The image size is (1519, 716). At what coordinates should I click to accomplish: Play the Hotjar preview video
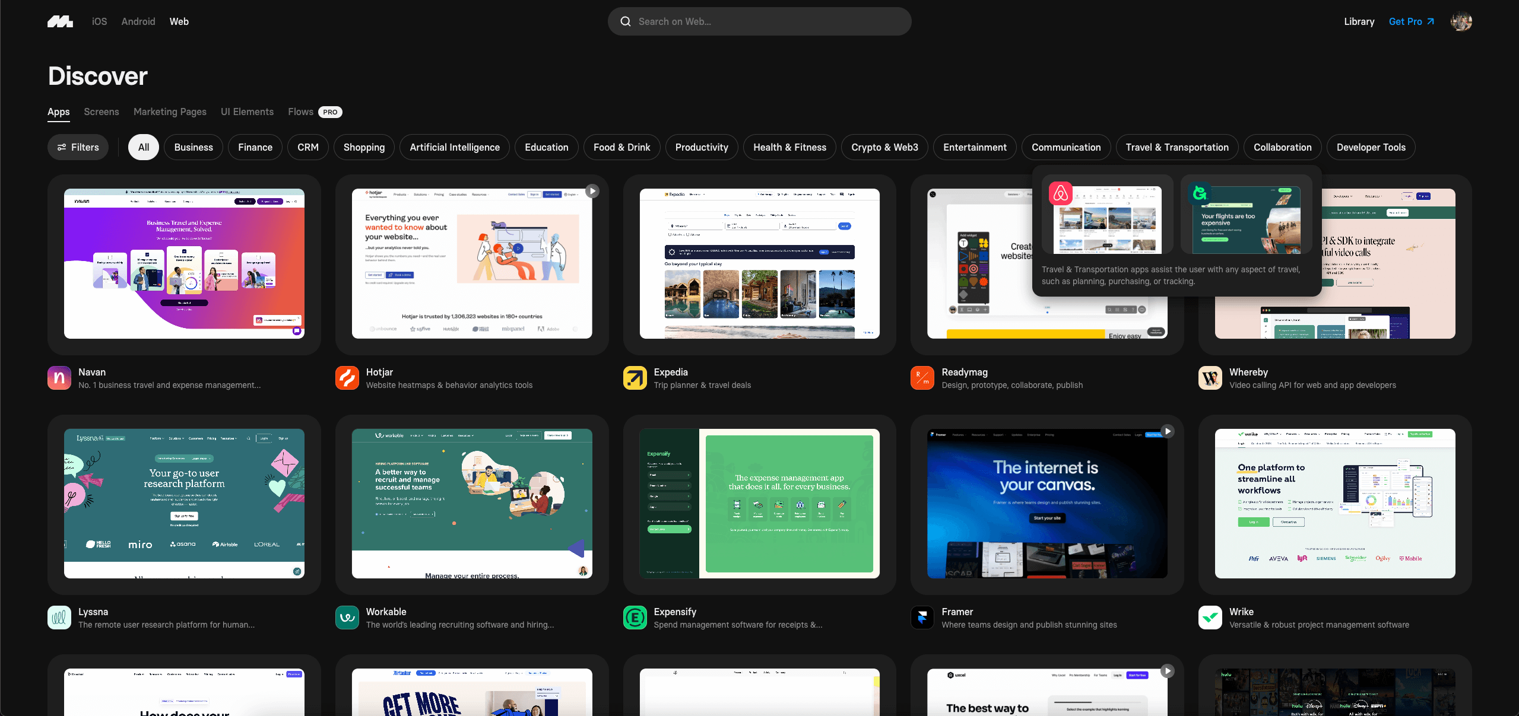coord(591,191)
